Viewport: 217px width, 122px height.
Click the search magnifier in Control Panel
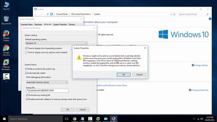[x=208, y=14]
